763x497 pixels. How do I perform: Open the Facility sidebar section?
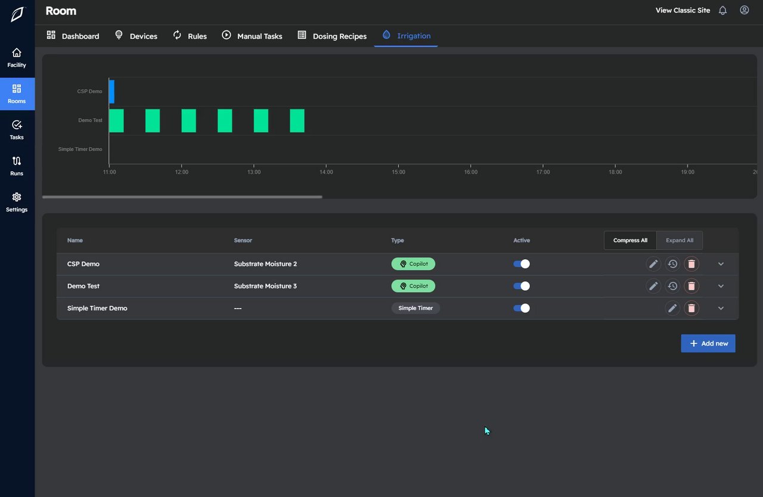coord(17,58)
